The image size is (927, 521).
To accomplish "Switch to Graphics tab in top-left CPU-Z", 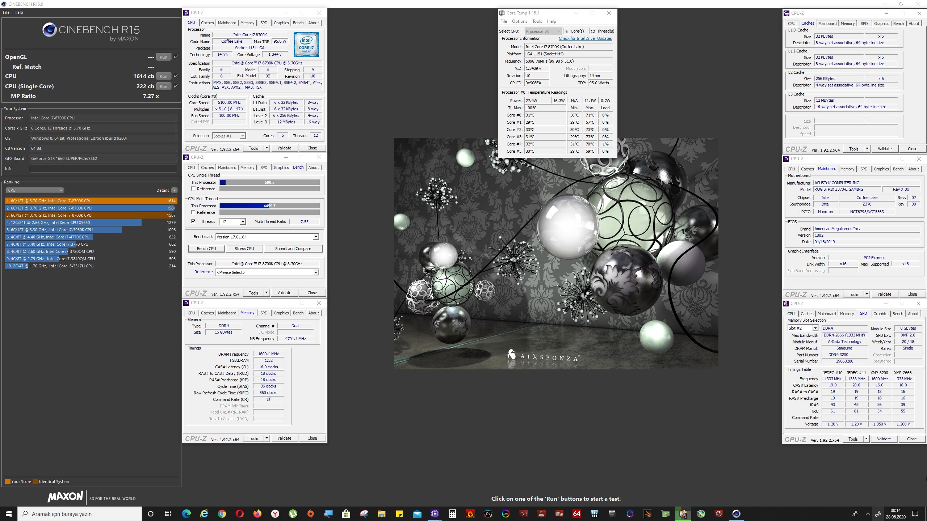I will pos(281,23).
